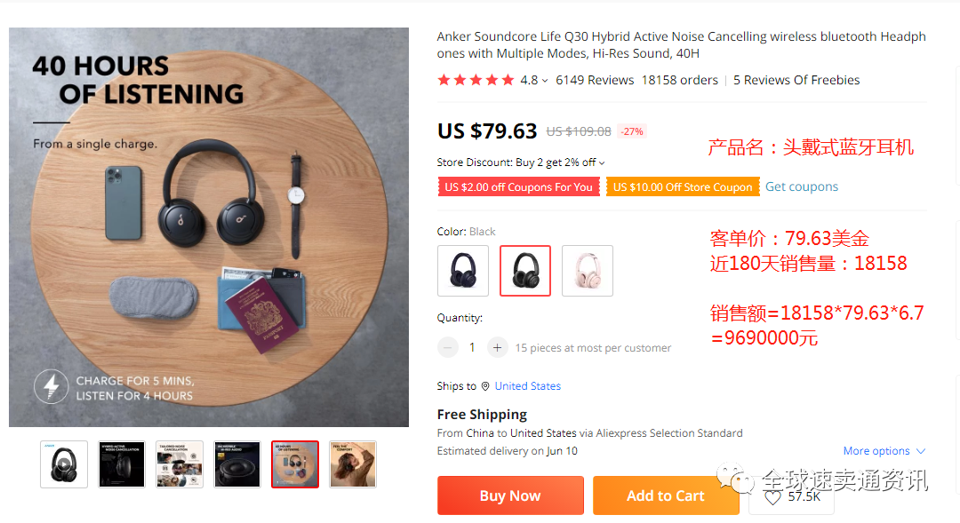This screenshot has height=523, width=960.
Task: Expand the Store Discount dropdown arrow
Action: [602, 163]
